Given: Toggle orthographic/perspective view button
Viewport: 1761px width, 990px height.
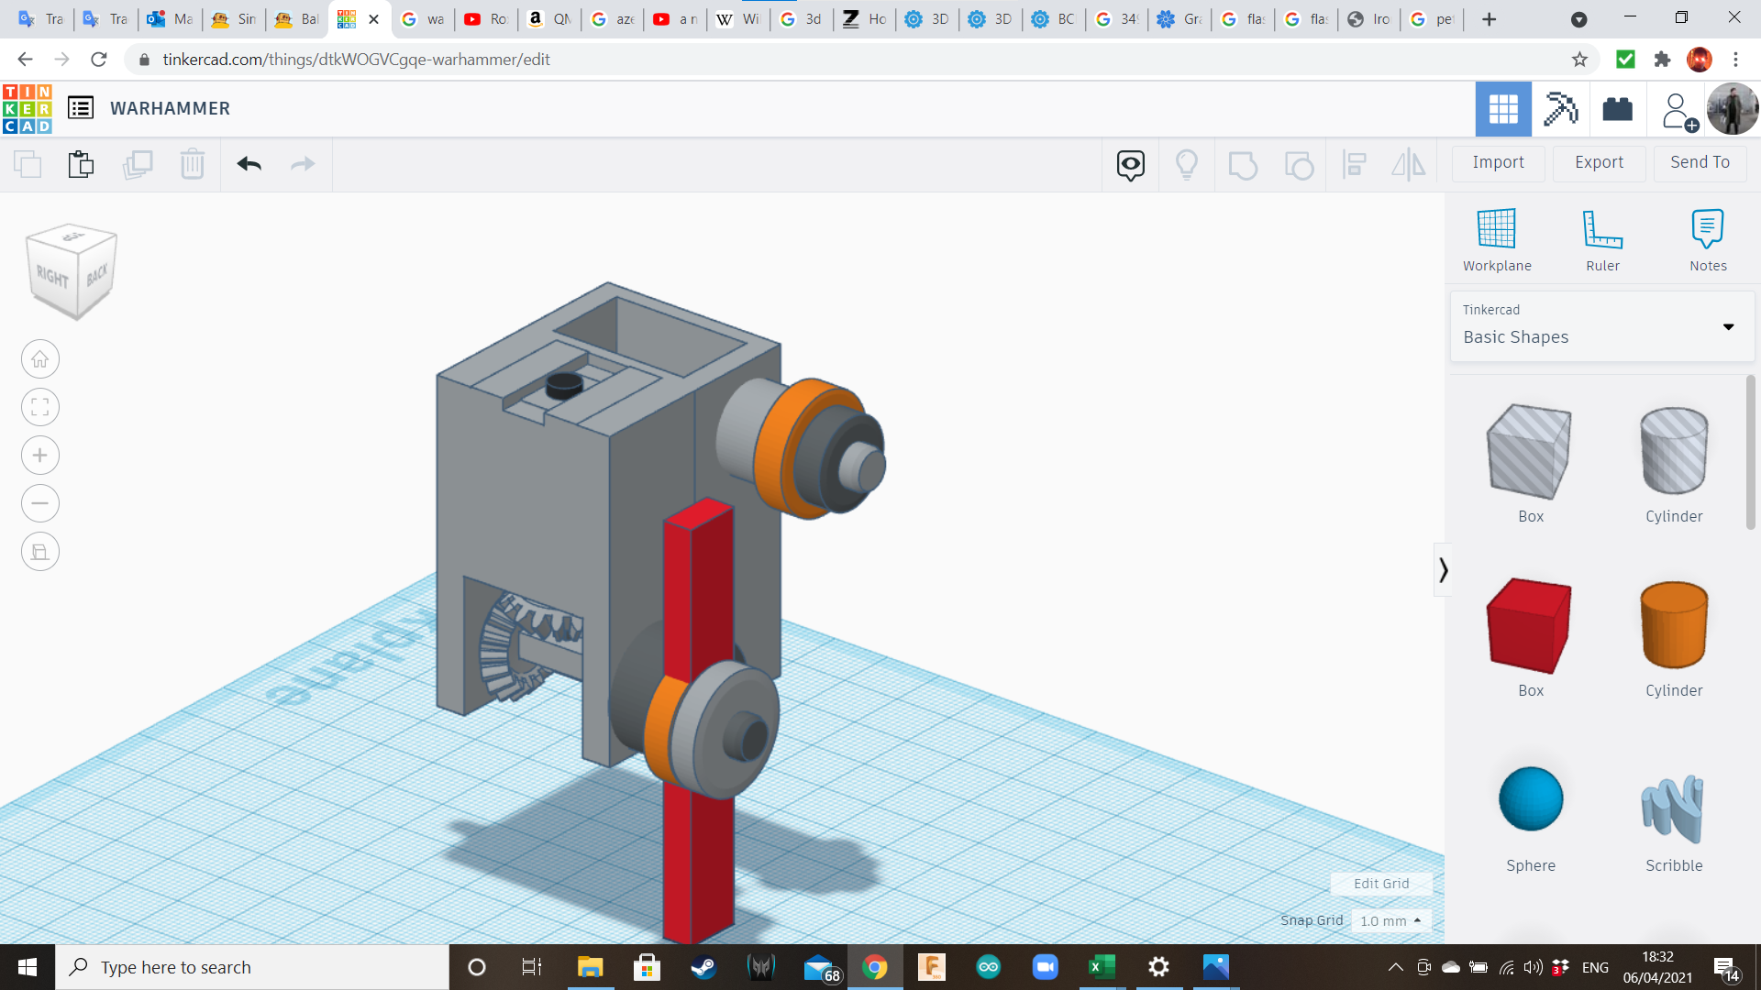Looking at the screenshot, I should 40,552.
